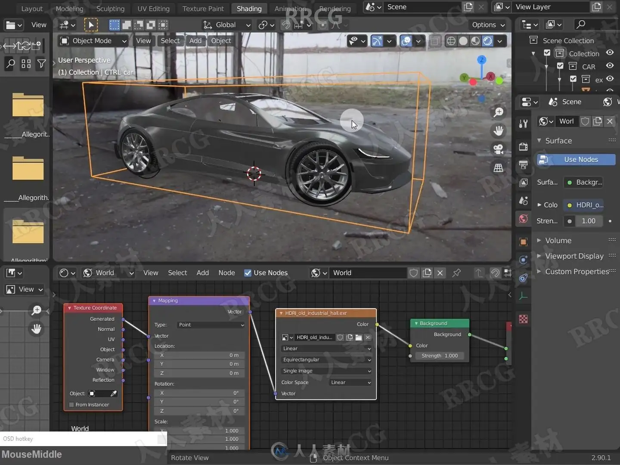Open Render properties tab icon
This screenshot has height=465, width=620.
point(524,147)
